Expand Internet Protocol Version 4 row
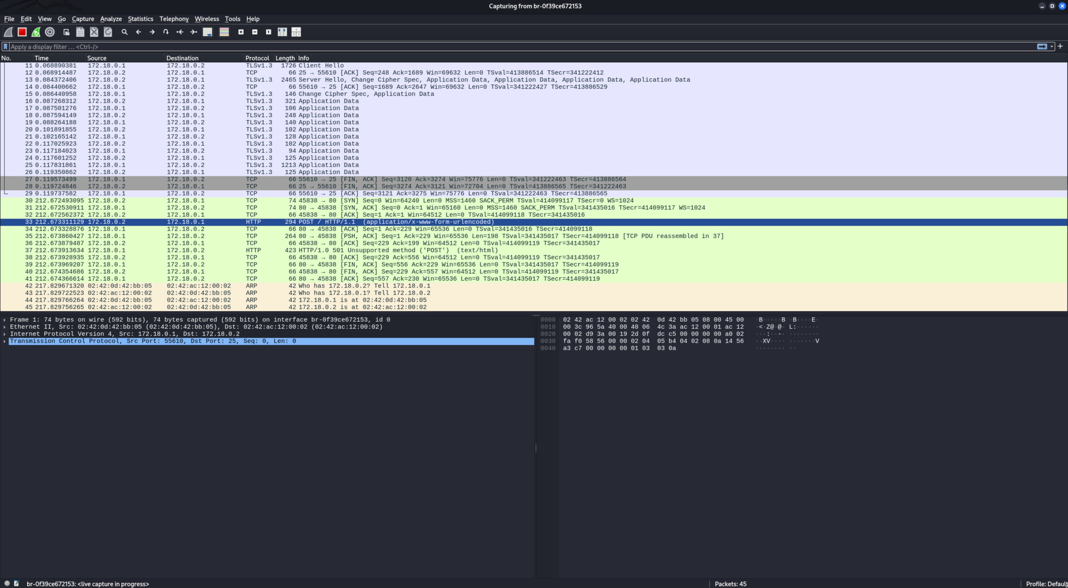Screen dimensions: 1068x588 tap(4, 334)
